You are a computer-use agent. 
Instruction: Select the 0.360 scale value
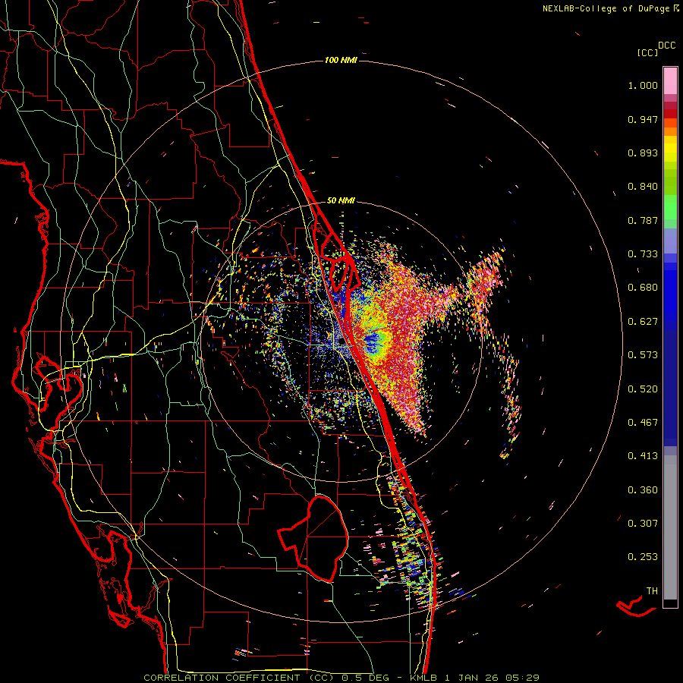tap(643, 490)
